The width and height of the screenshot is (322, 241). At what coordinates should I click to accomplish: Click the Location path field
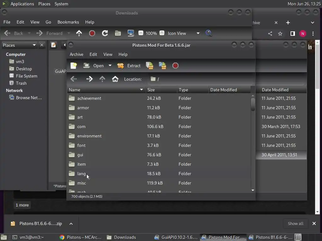coord(200,79)
